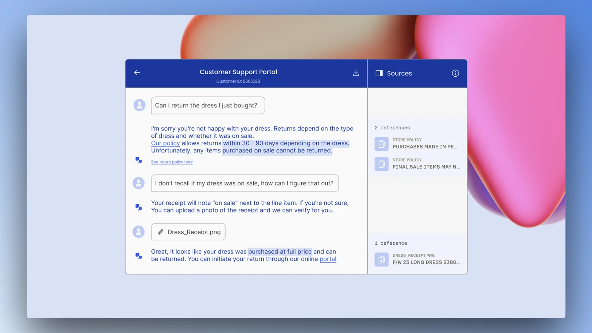Expand the '1 reference' section

[x=391, y=243]
